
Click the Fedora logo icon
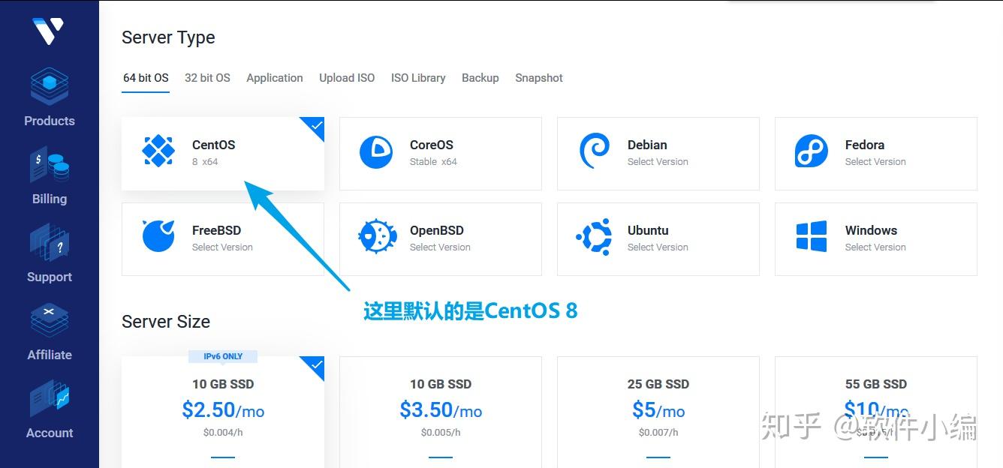[x=812, y=152]
